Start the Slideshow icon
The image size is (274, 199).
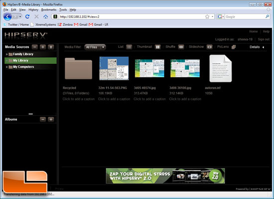pos(210,47)
